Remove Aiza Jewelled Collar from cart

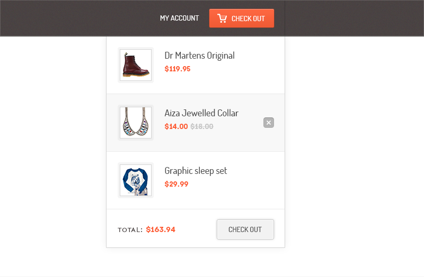tap(269, 123)
